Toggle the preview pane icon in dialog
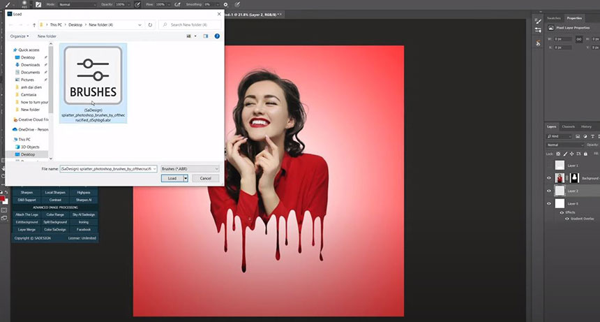This screenshot has height=322, width=600. [207, 36]
